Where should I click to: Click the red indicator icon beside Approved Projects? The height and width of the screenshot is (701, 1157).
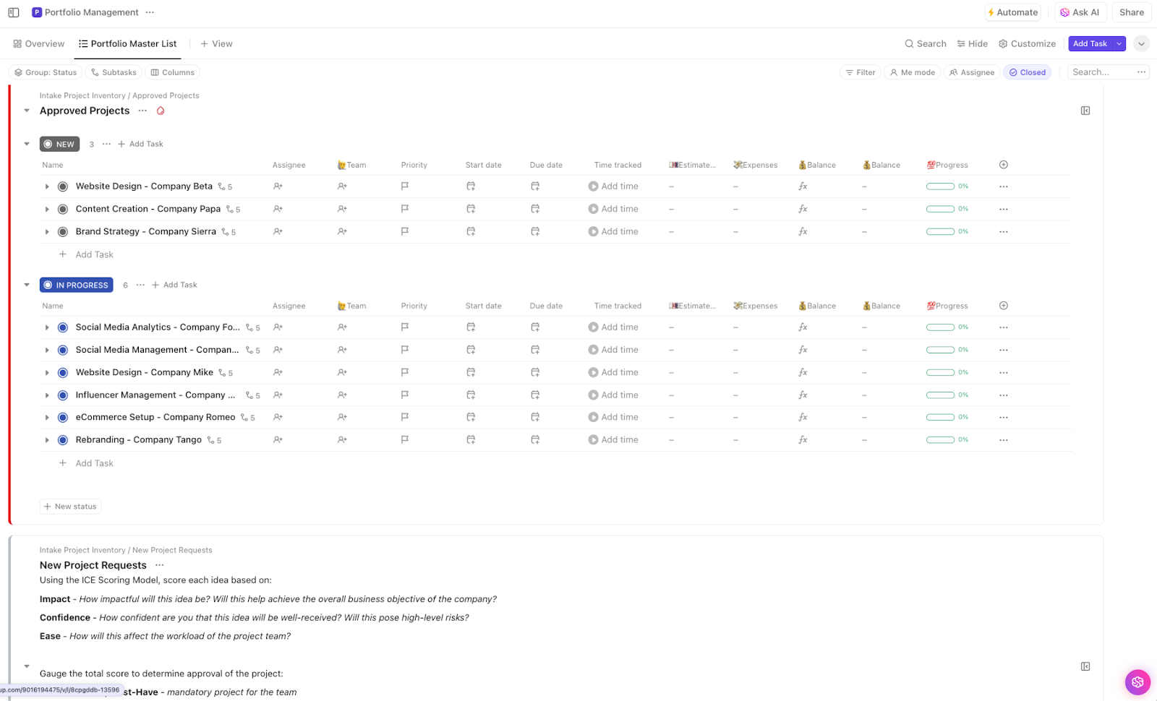[x=161, y=111]
